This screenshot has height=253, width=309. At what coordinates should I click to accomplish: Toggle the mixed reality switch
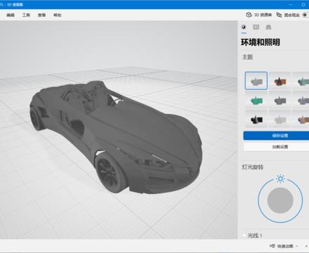(305, 15)
